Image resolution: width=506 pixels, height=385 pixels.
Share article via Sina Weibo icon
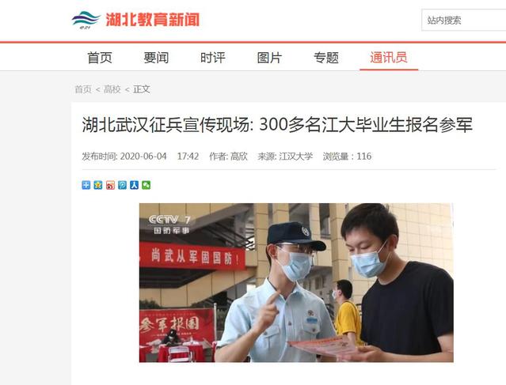[x=110, y=185]
